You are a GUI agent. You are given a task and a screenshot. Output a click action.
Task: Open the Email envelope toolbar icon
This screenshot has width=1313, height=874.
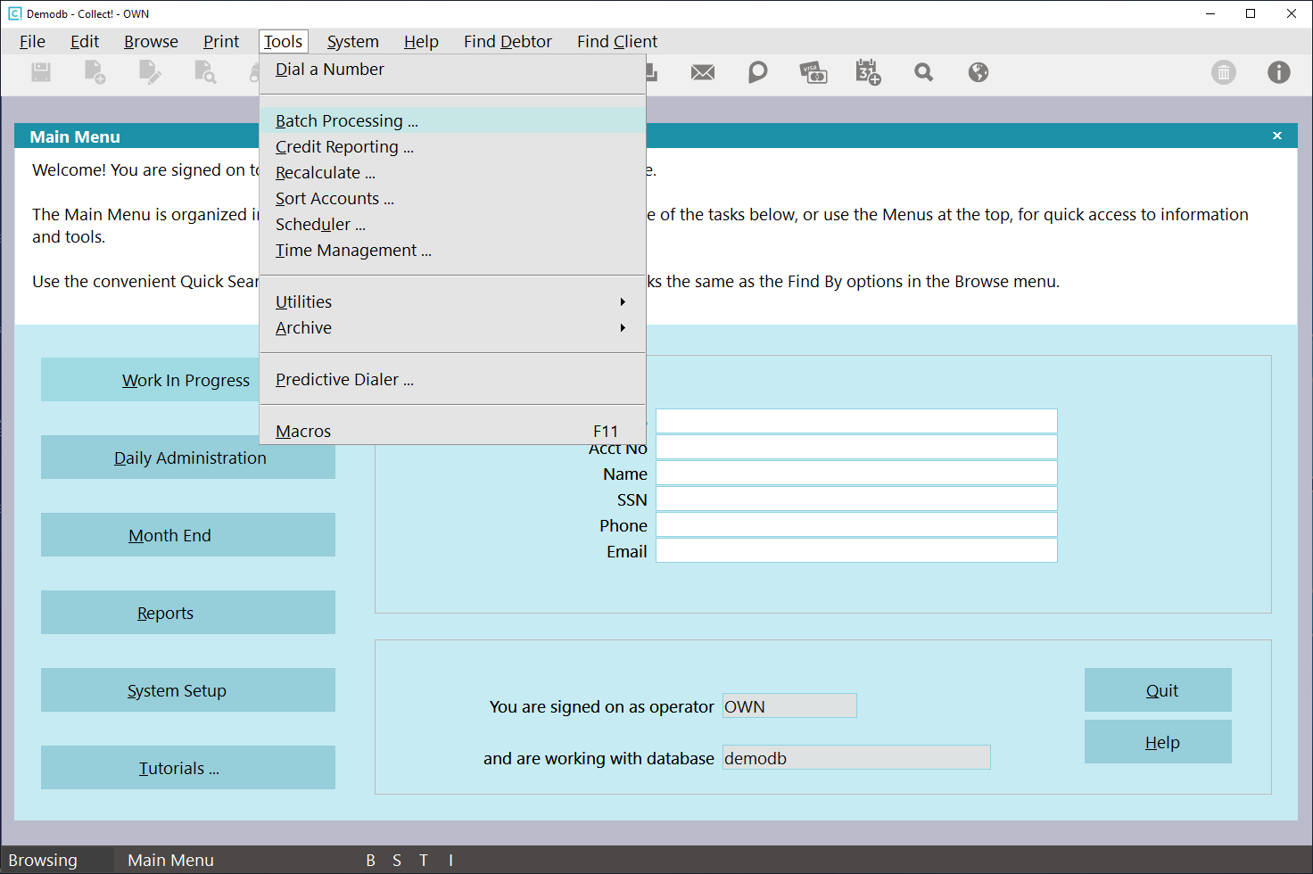[x=703, y=72]
